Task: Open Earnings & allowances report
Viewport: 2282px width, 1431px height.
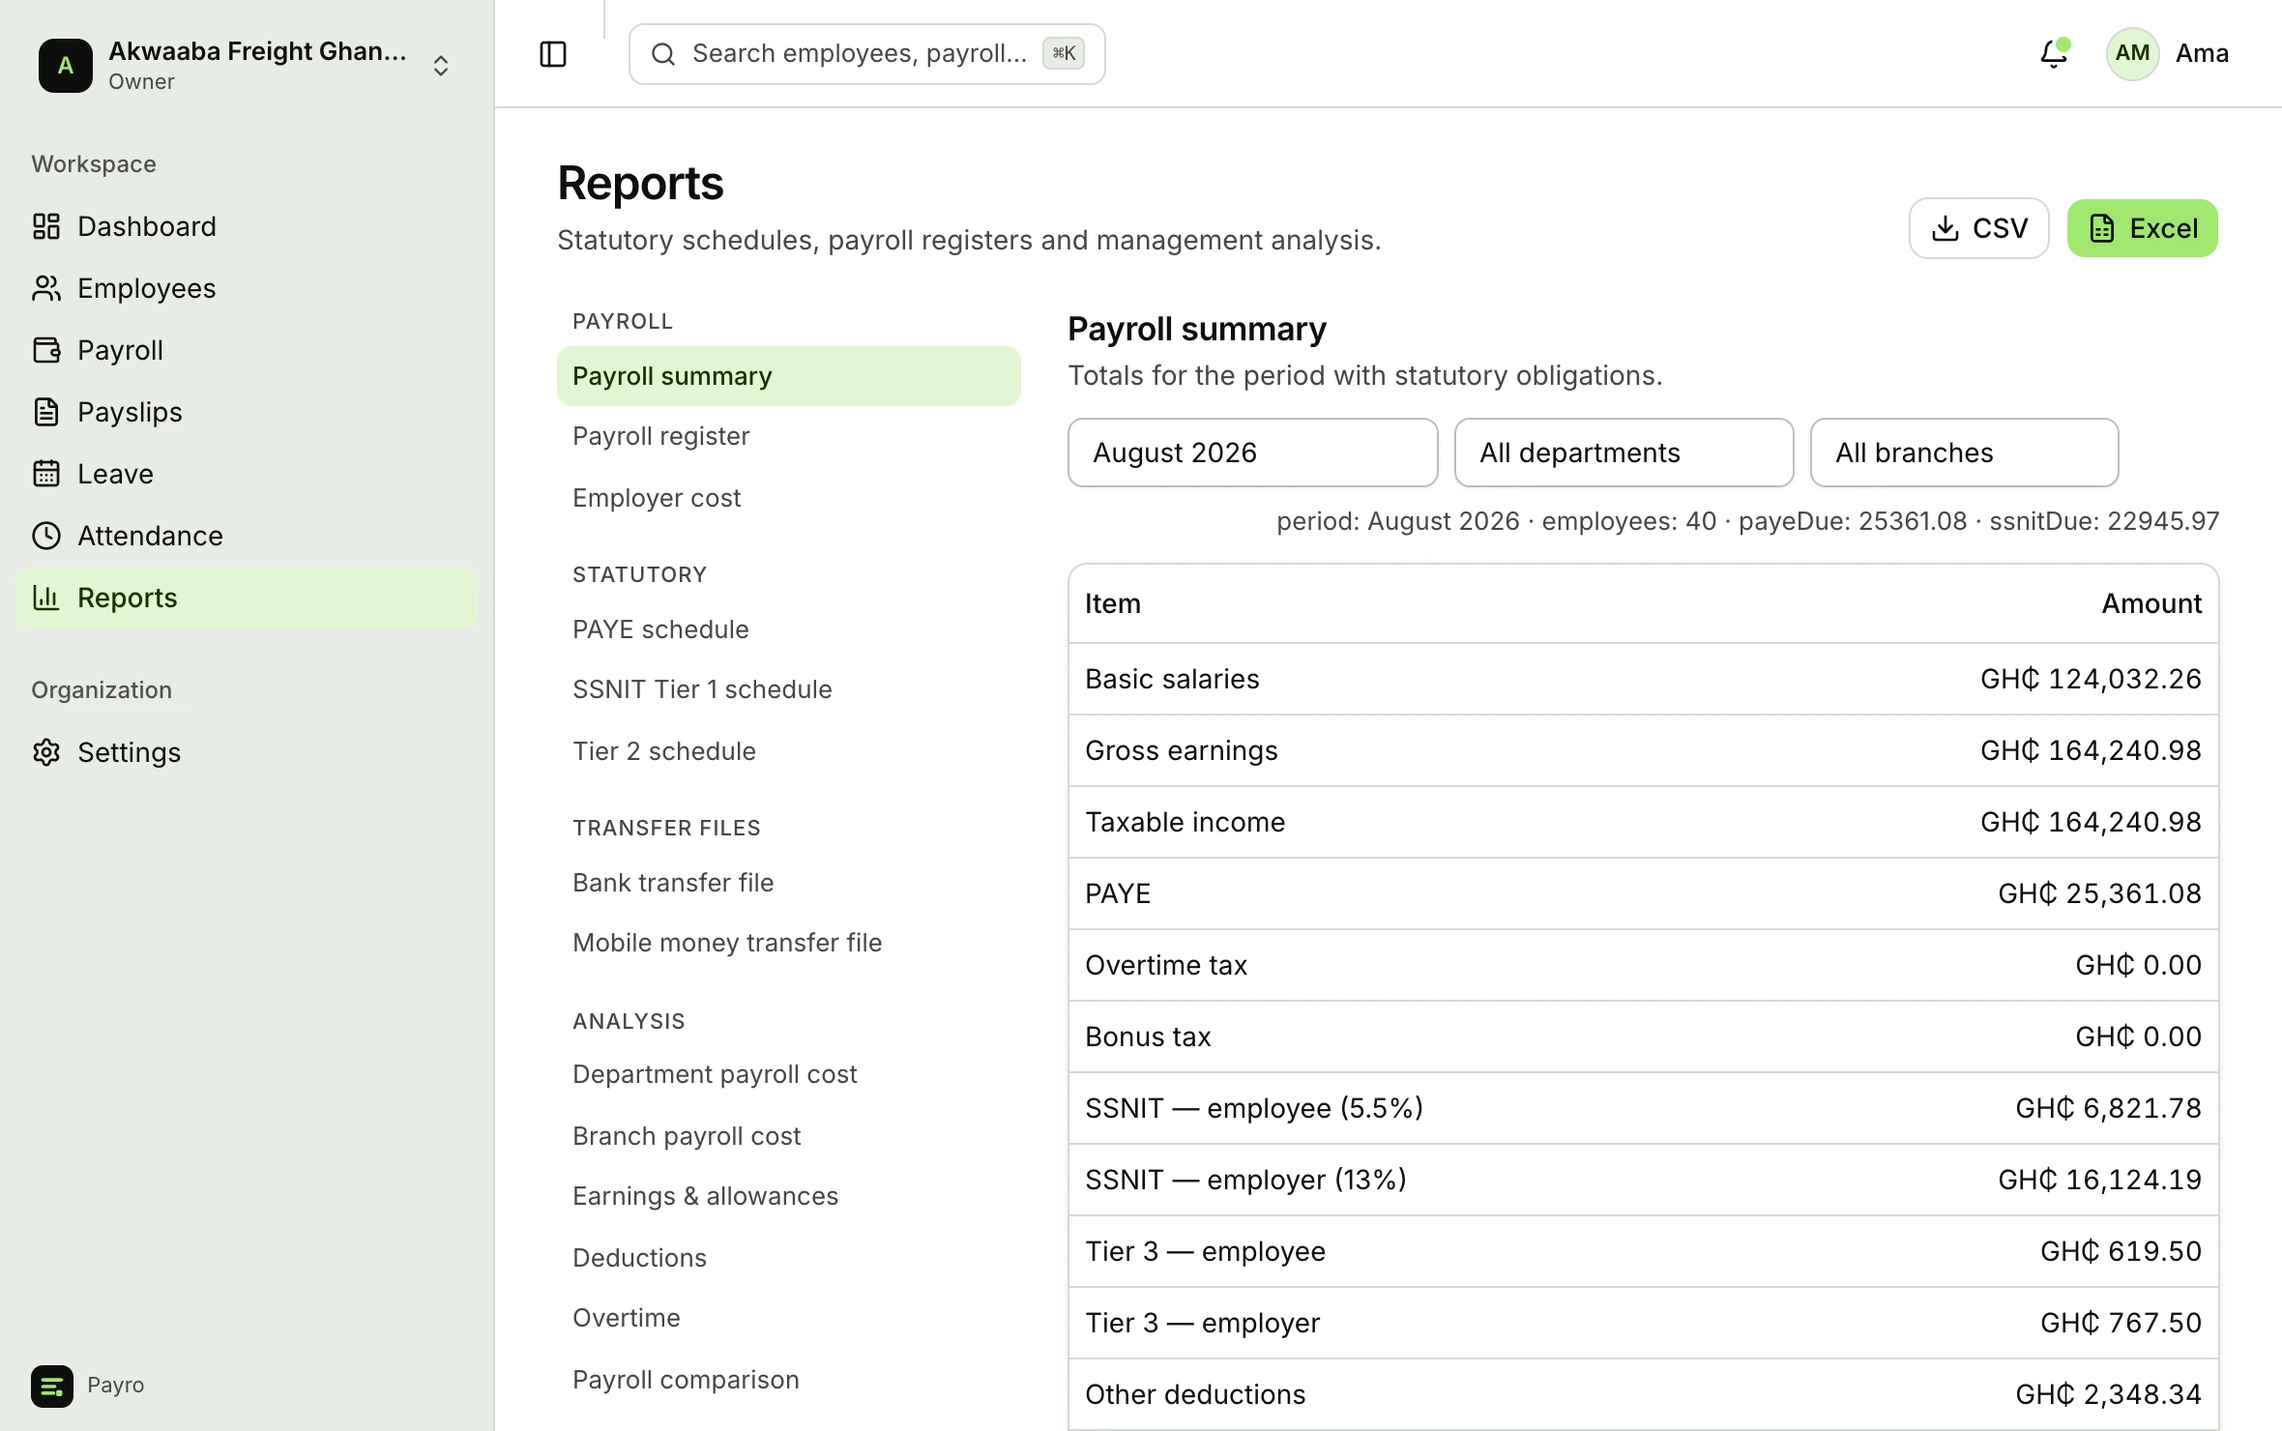Action: click(x=788, y=1196)
